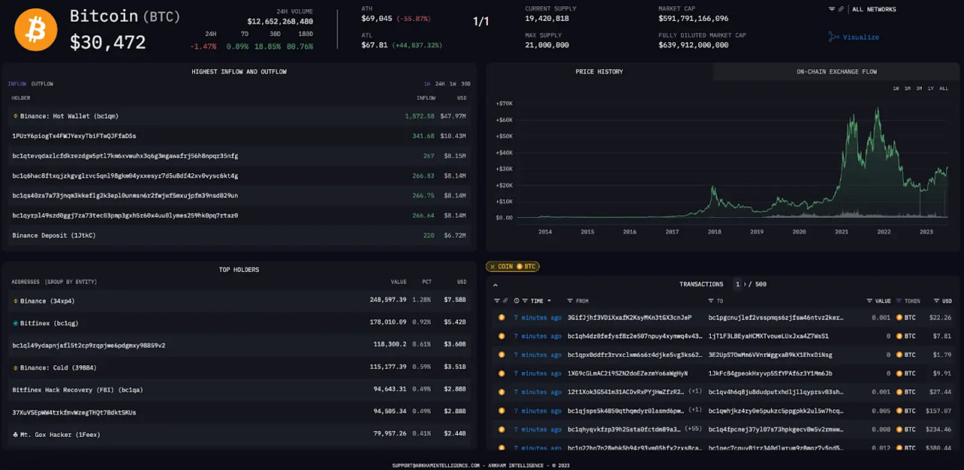Remove COIN BTC filter with the X

click(x=493, y=267)
